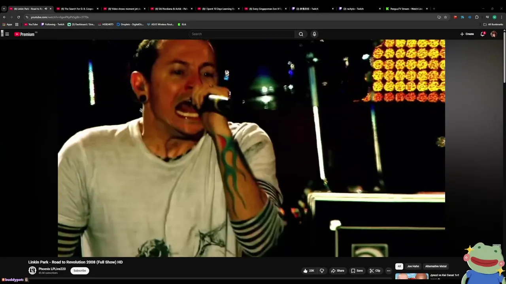506x284 pixels.
Task: Open the HG8240T5 bookmark
Action: click(x=106, y=24)
